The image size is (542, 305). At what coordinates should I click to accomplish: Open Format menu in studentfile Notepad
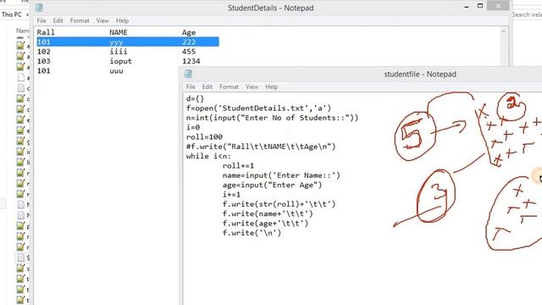click(230, 86)
